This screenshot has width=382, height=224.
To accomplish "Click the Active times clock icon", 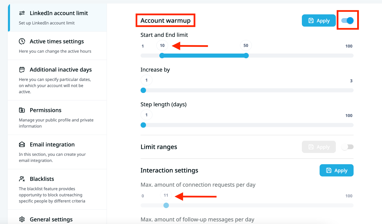I will [x=22, y=41].
